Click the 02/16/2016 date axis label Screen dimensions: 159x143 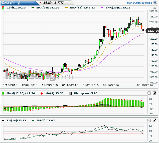click(111, 85)
